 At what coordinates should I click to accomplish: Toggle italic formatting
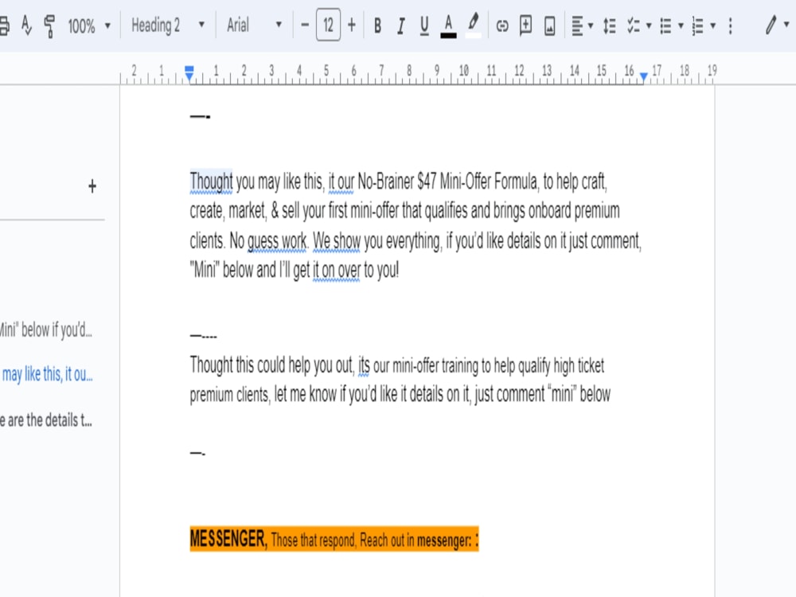400,25
